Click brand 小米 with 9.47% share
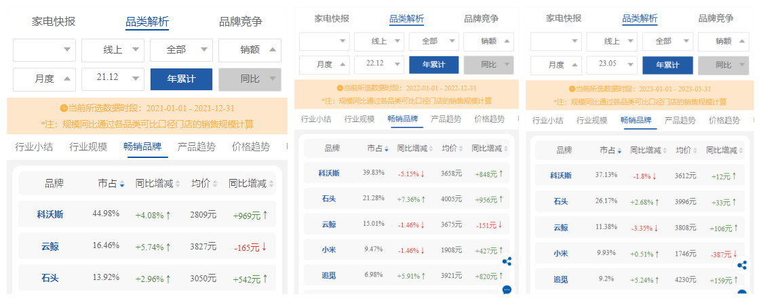 tap(328, 250)
